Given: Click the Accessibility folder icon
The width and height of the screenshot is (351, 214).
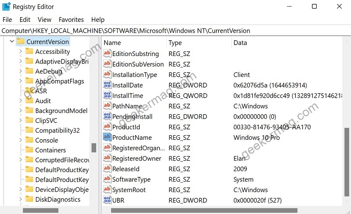Looking at the screenshot, I should pos(29,51).
